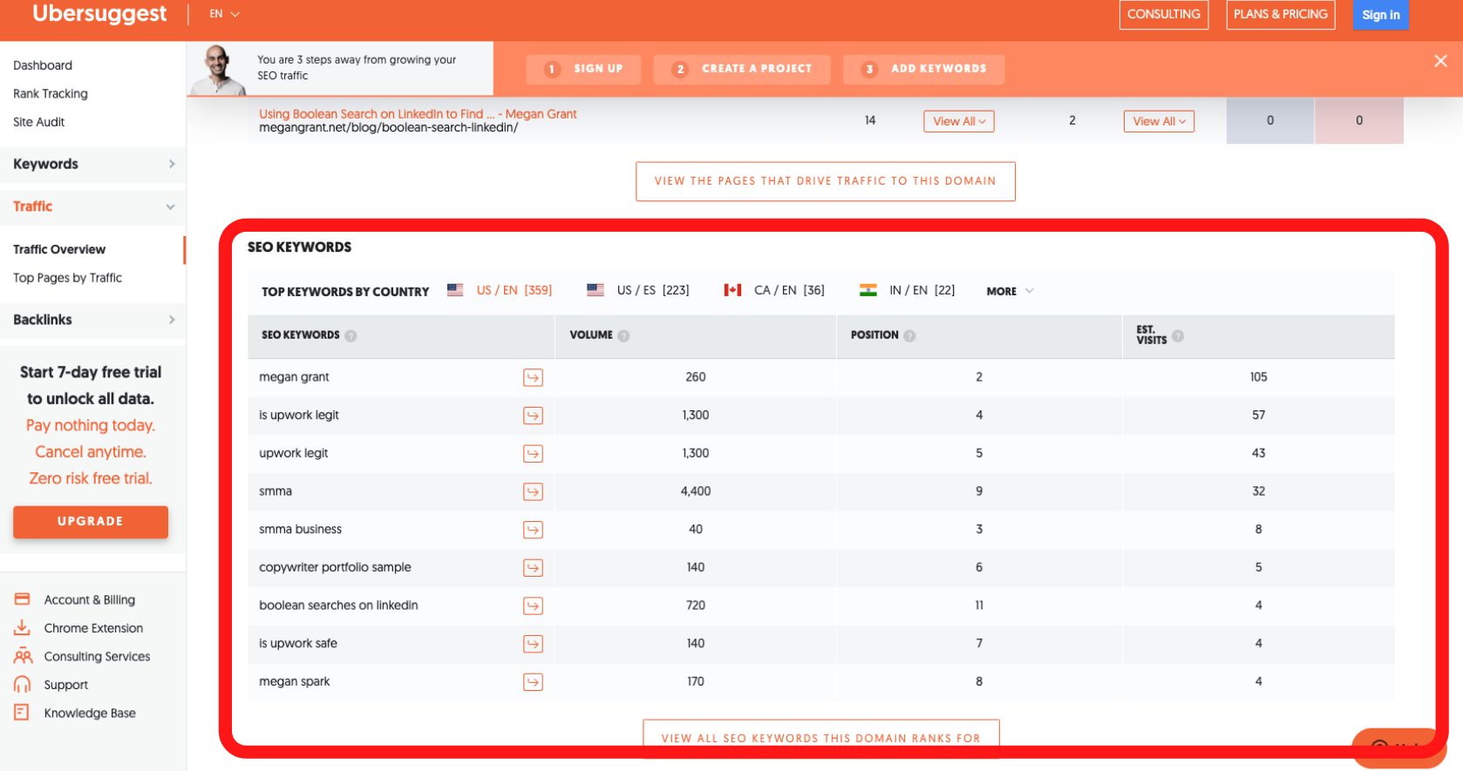Click est. visits value 105

coord(1258,377)
